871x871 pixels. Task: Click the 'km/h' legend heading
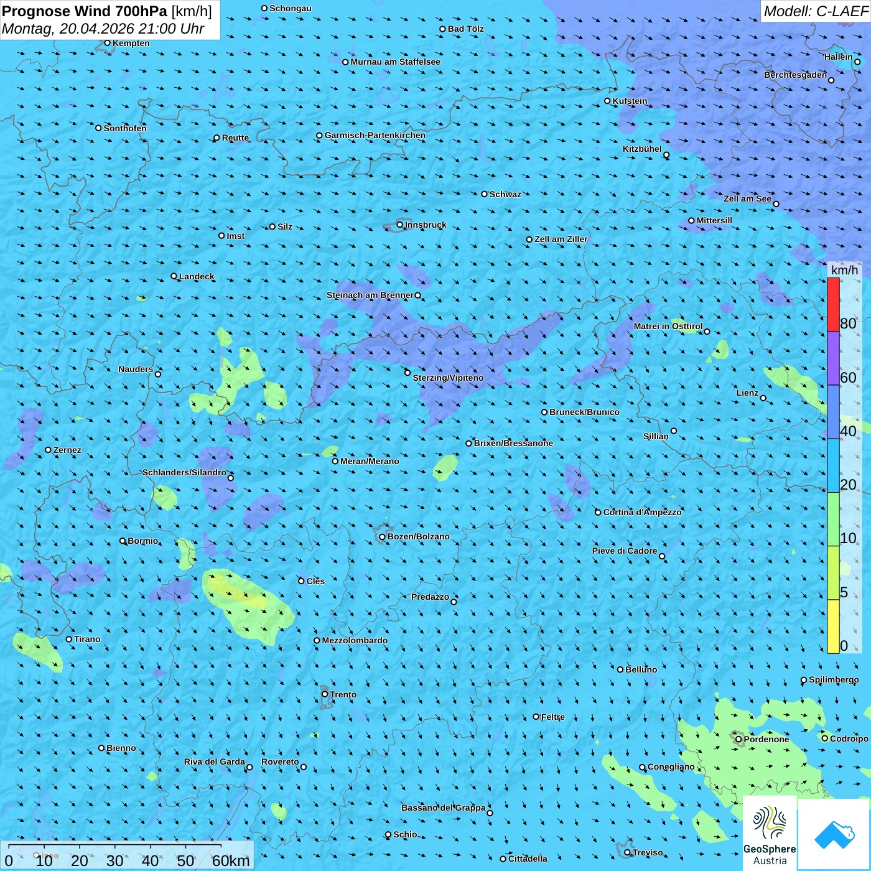click(x=844, y=270)
